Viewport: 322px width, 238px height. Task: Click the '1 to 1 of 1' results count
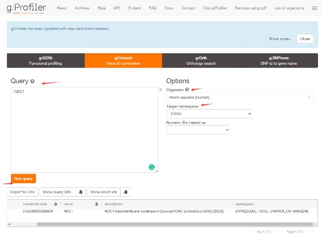click(x=263, y=232)
